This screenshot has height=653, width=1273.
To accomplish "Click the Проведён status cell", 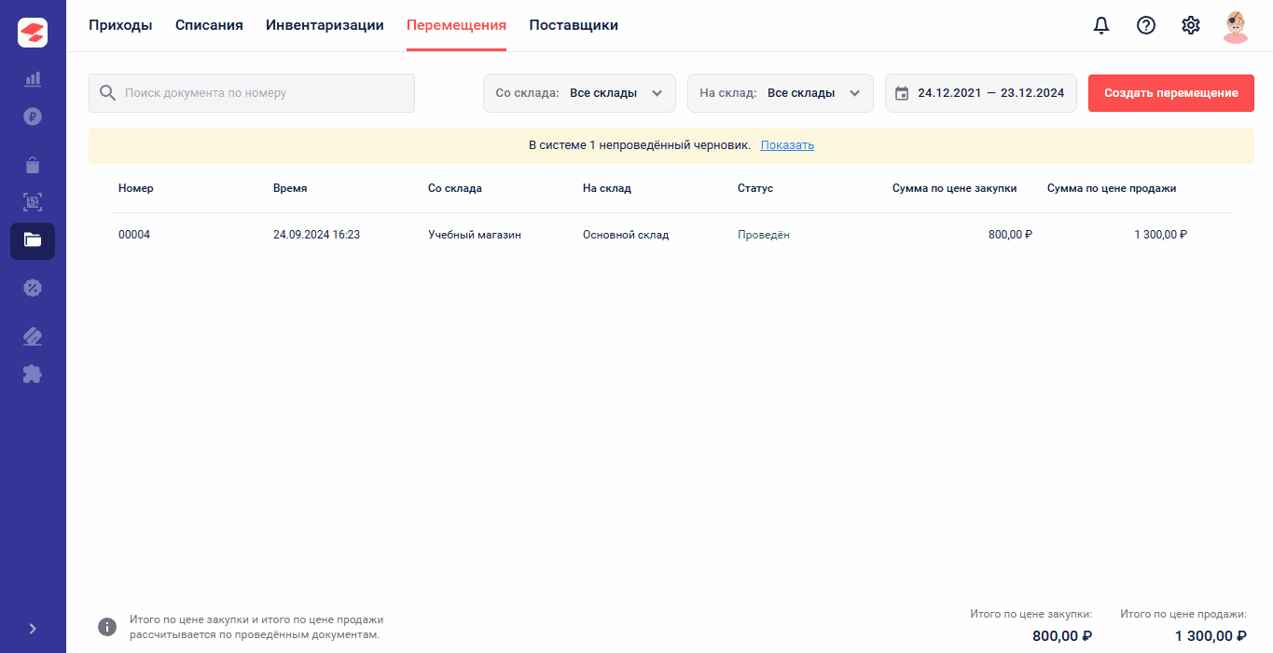I will pos(764,235).
